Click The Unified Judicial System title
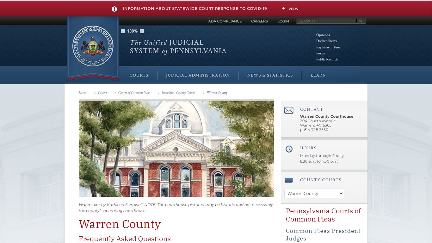The width and height of the screenshot is (432, 243). pos(178,47)
